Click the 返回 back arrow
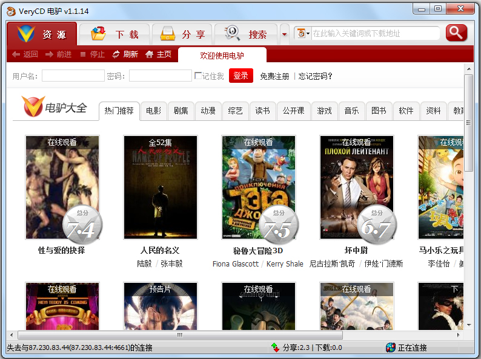This screenshot has width=481, height=359. (17, 54)
